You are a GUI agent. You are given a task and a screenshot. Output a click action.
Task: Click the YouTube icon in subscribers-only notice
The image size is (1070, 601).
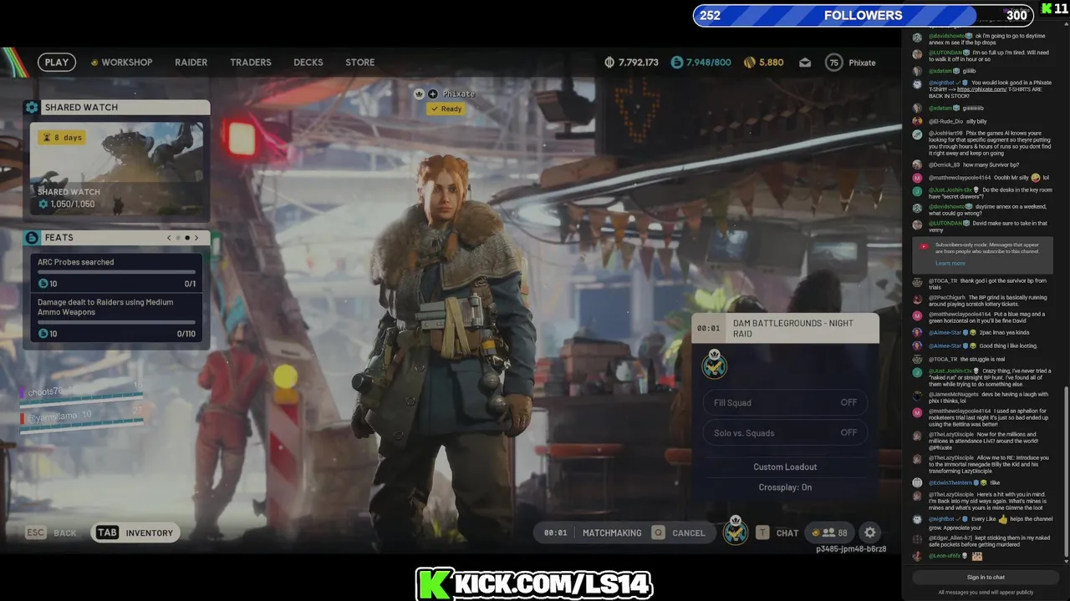(x=924, y=246)
